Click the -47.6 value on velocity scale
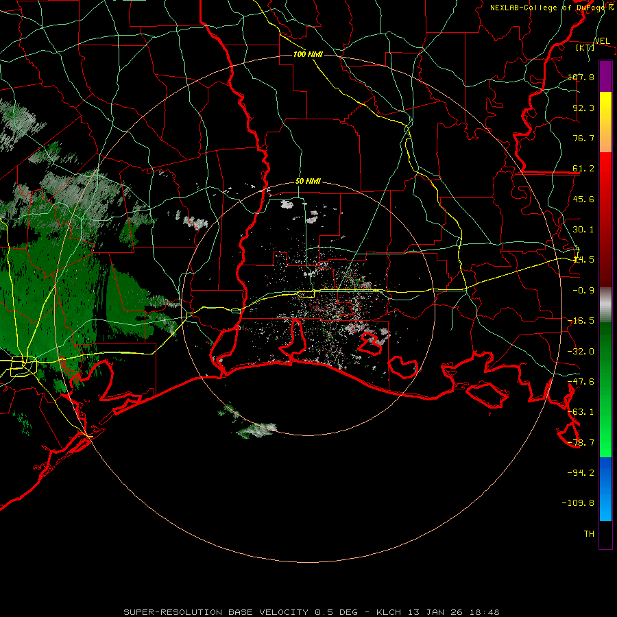This screenshot has width=617, height=617. pos(581,382)
